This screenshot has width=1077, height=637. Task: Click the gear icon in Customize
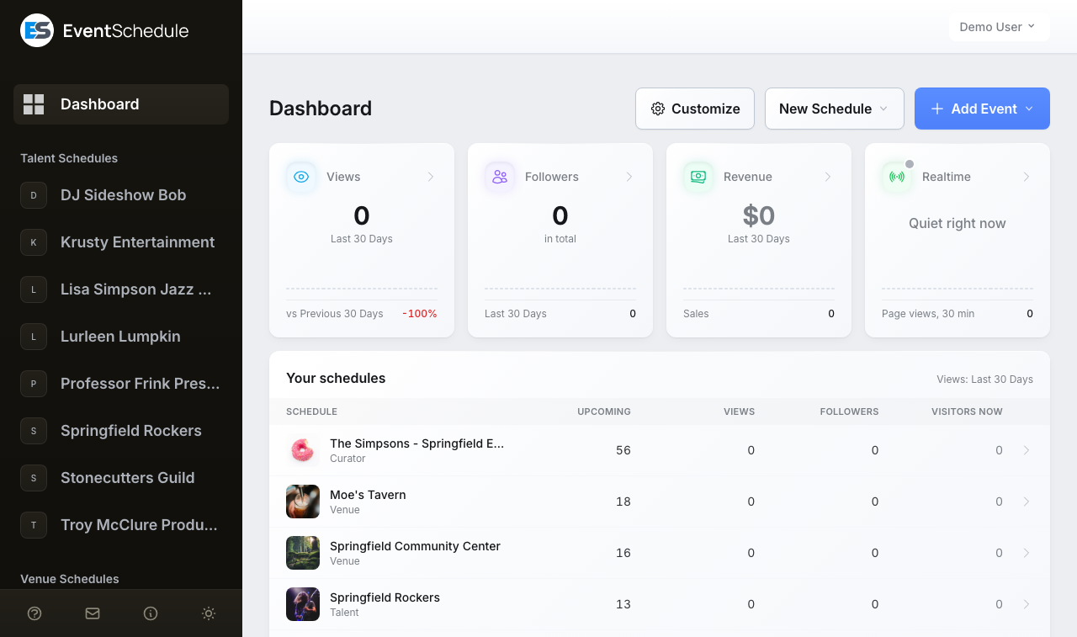click(x=658, y=109)
